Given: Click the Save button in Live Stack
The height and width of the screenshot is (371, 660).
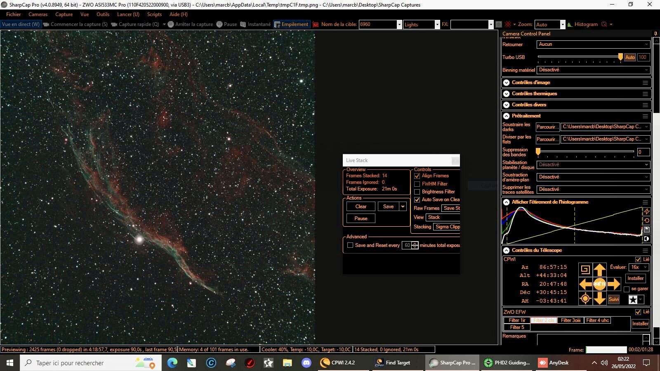Looking at the screenshot, I should 389,207.
